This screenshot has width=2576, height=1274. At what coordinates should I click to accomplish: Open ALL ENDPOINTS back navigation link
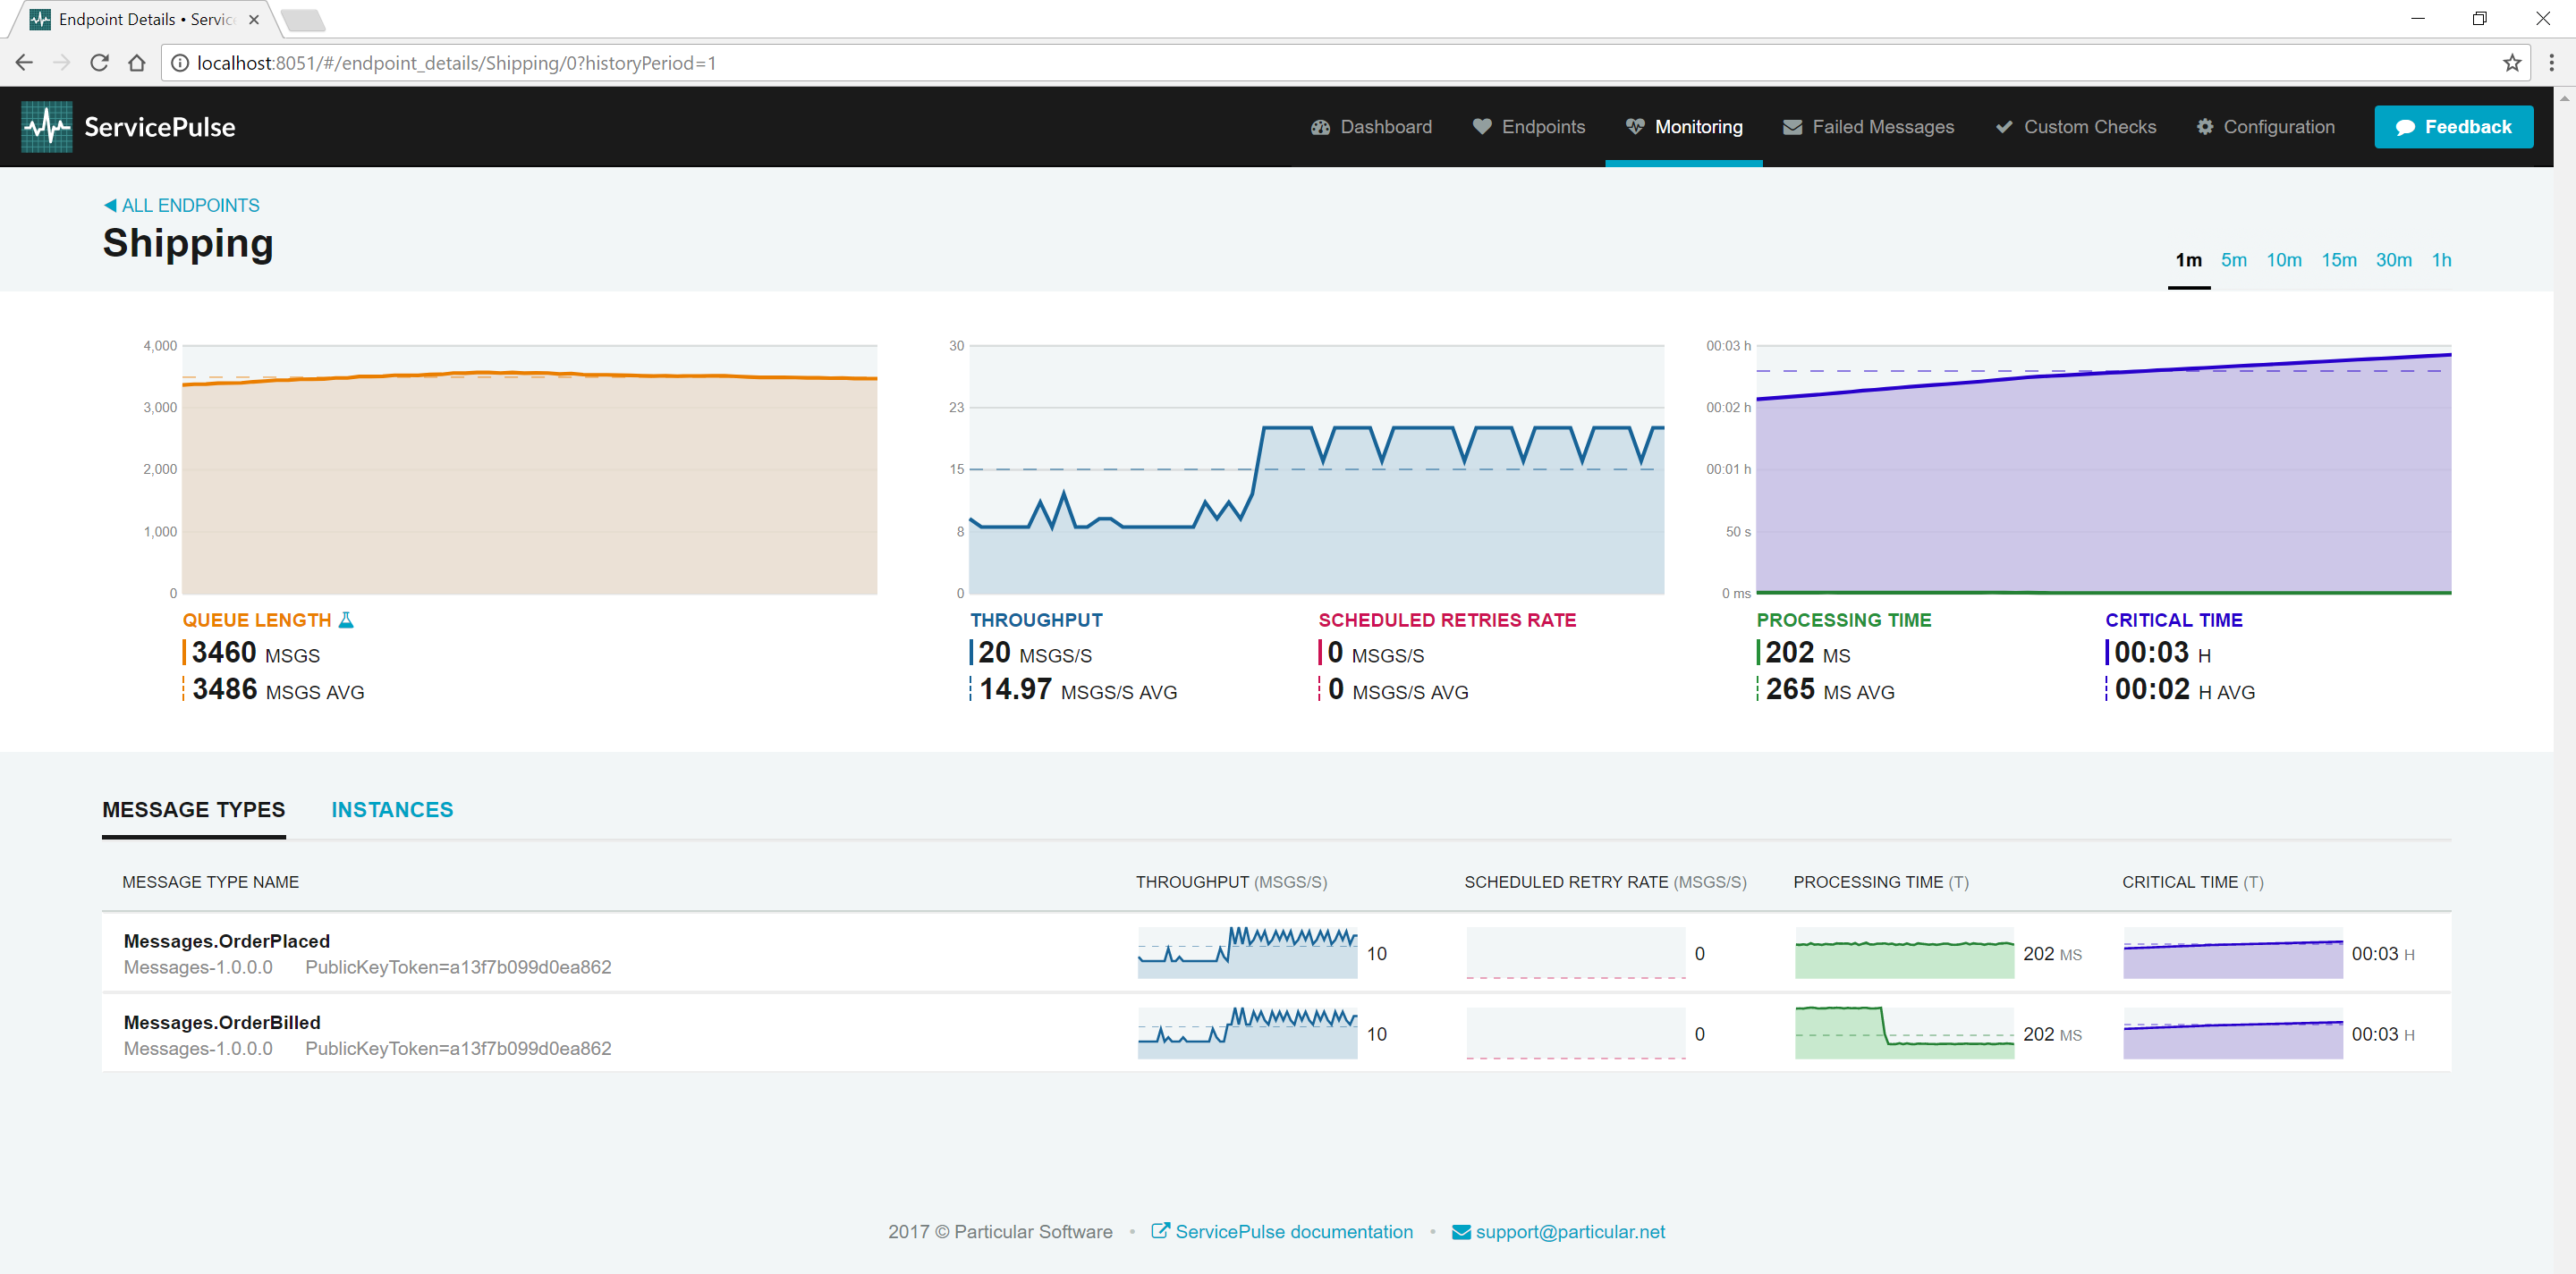[x=181, y=204]
